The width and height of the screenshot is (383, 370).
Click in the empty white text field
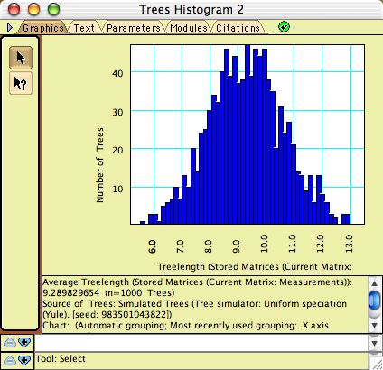201,343
